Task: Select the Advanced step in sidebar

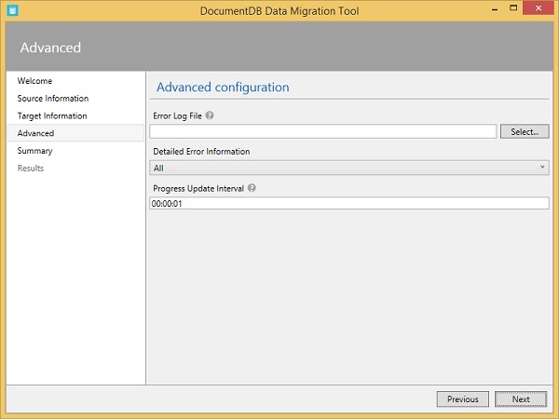Action: [35, 133]
